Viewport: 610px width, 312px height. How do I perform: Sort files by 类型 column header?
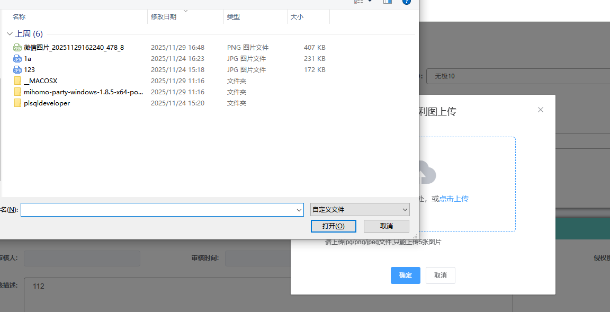234,17
